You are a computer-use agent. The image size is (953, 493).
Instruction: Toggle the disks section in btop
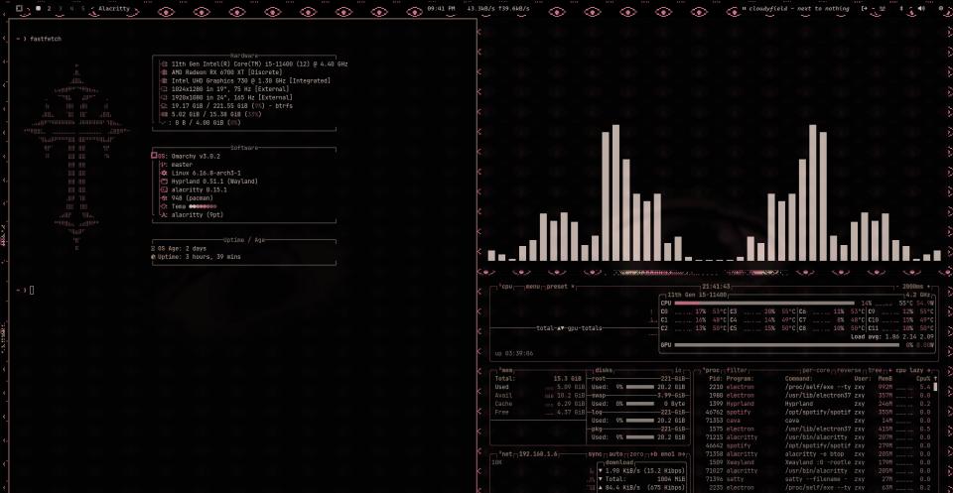pos(604,370)
